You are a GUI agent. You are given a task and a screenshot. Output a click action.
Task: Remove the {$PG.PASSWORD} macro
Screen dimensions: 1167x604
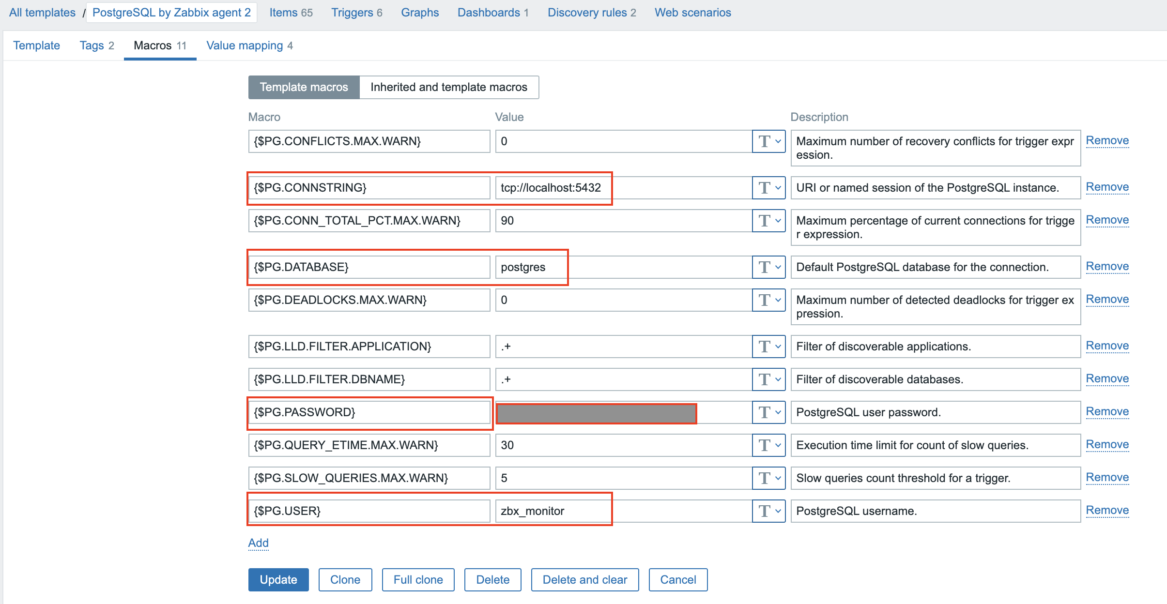[1107, 411]
